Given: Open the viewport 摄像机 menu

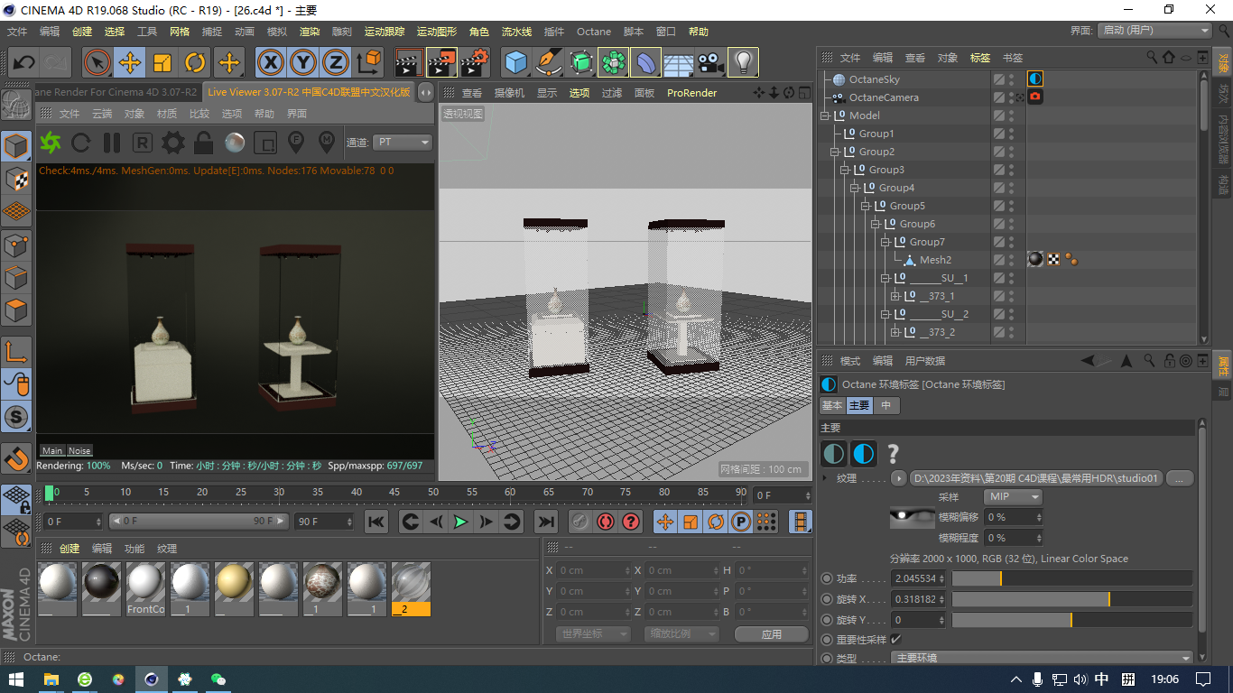Looking at the screenshot, I should (509, 93).
